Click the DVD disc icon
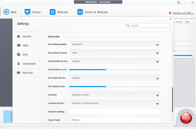The width and height of the screenshot is (196, 129). 19,54
